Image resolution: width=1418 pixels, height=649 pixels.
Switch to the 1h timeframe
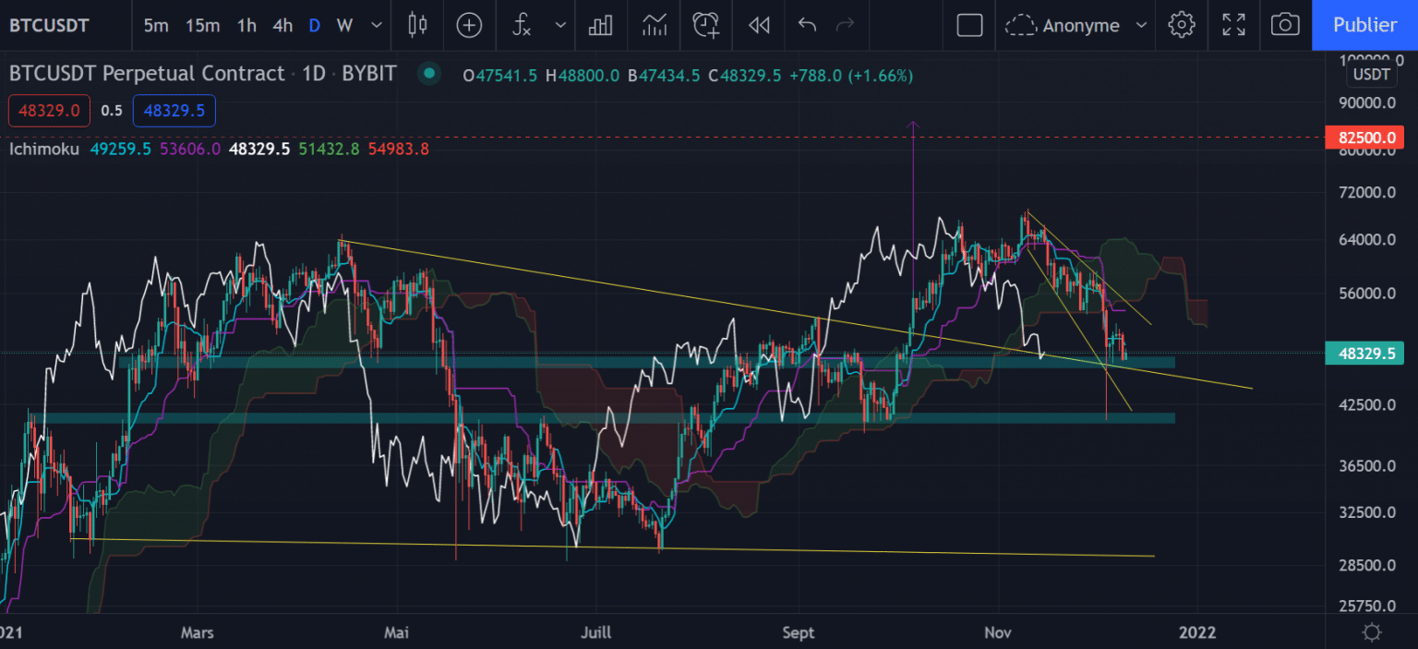246,25
